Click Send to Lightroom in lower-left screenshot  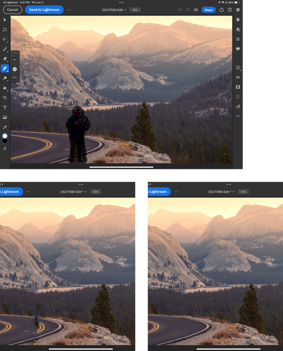click(10, 191)
